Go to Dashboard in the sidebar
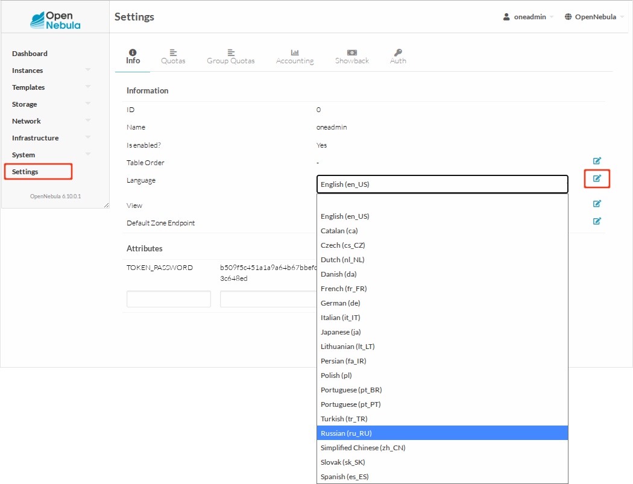This screenshot has width=633, height=484. (30, 54)
